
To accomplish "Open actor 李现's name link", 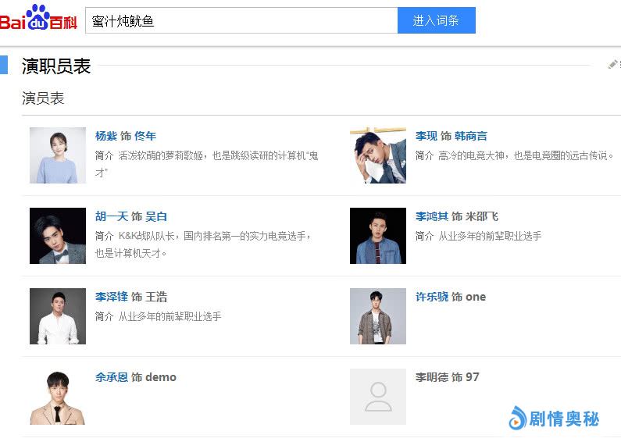I will click(x=426, y=136).
